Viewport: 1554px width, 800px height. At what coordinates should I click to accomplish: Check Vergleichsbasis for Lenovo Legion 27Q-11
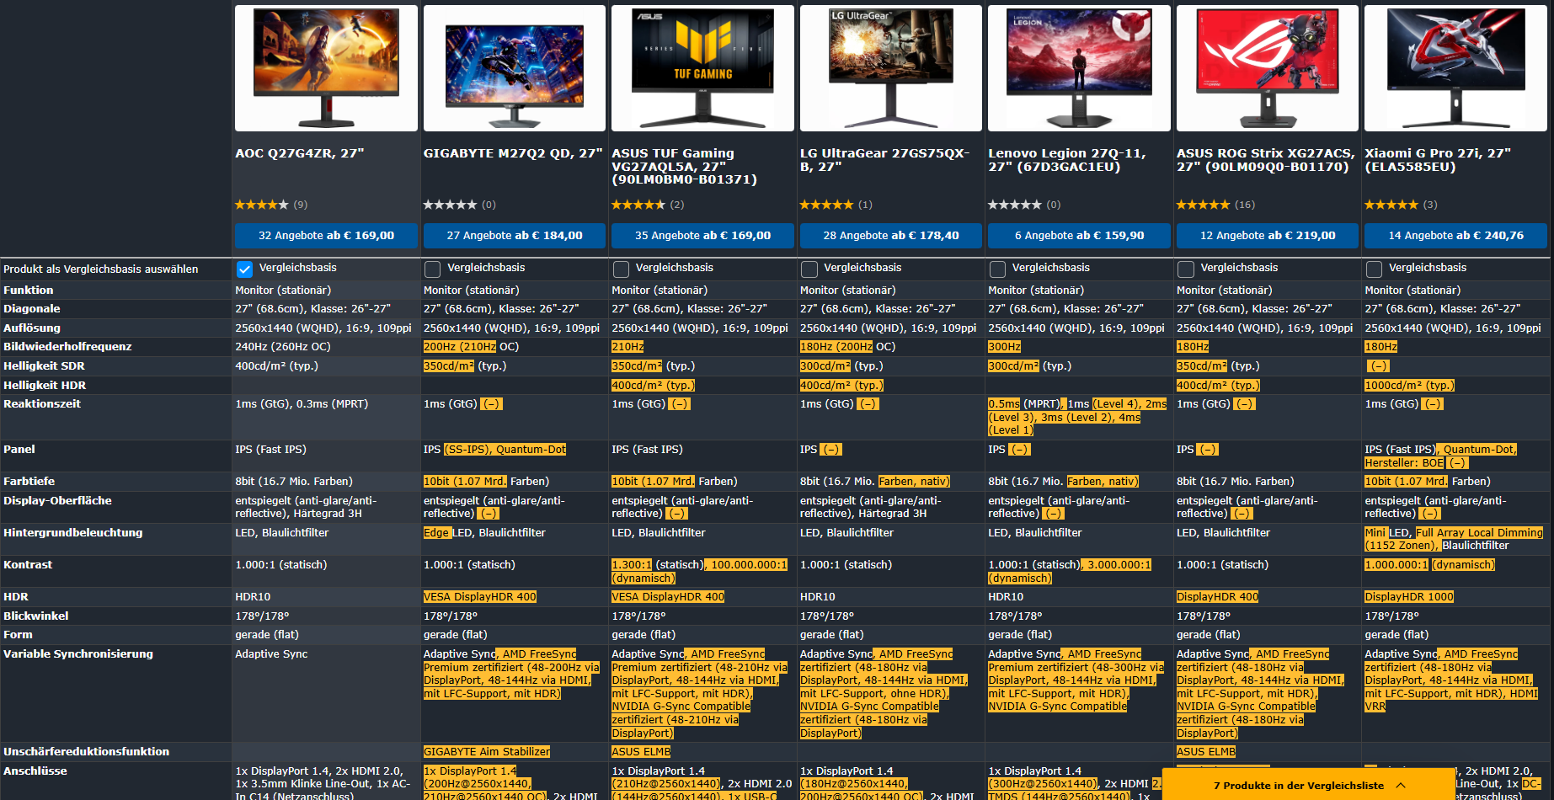click(x=998, y=269)
